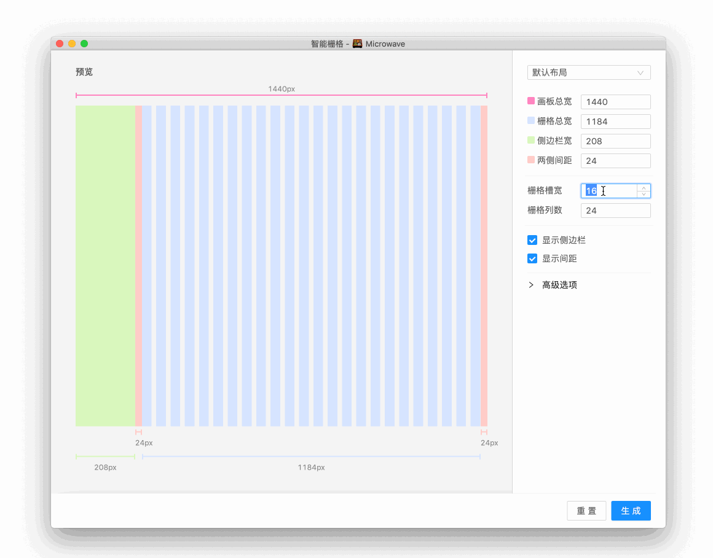Click the red 两侧间距 color swatch
Viewport: 713px width, 558px height.
(531, 160)
